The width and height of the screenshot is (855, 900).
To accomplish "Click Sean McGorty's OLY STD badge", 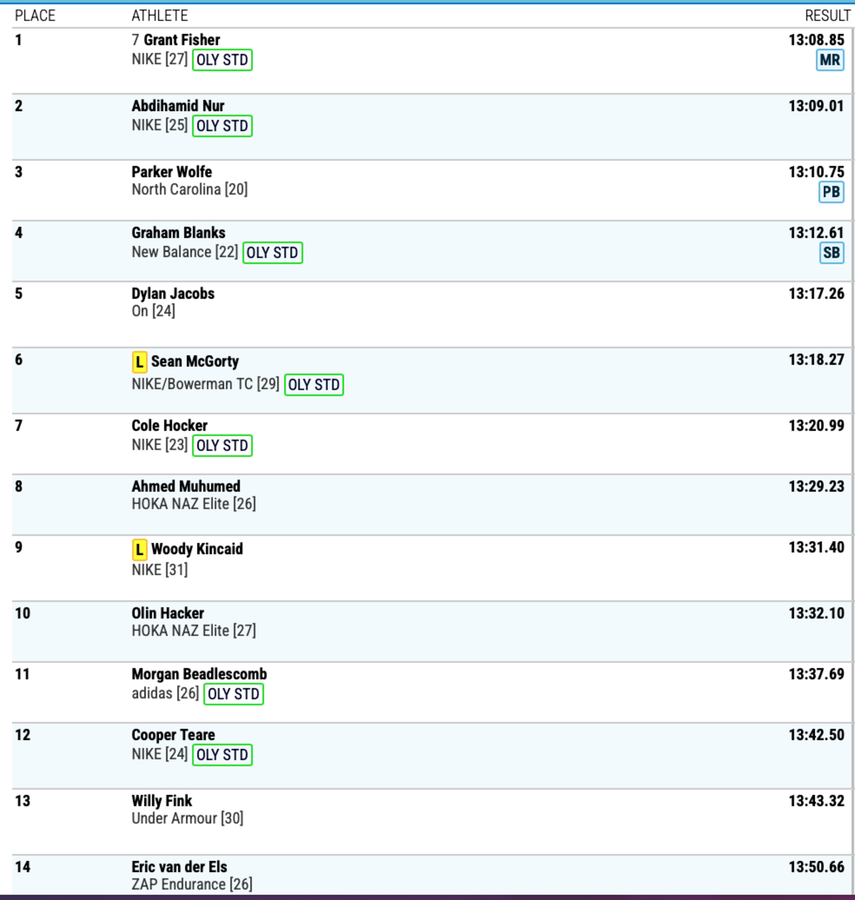I will [314, 385].
